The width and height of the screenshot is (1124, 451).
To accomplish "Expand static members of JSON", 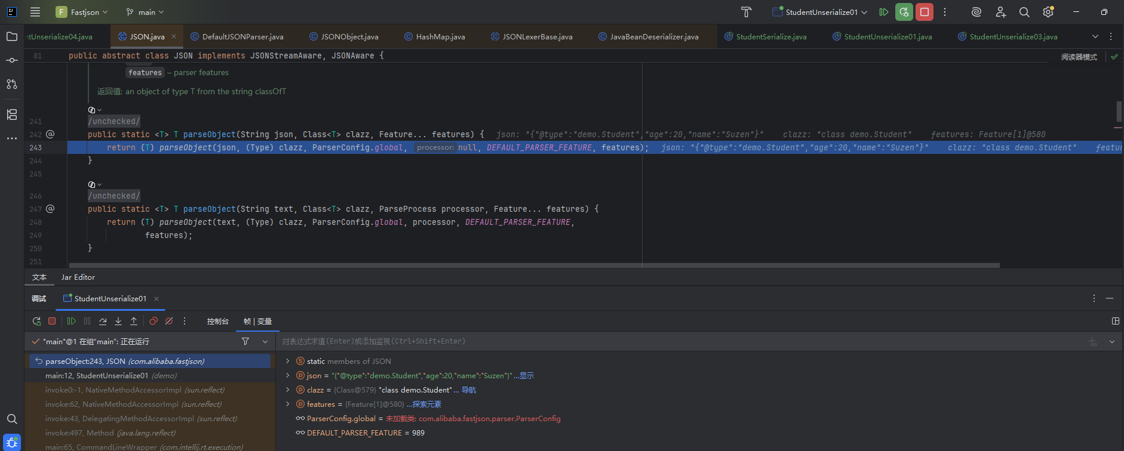I will tap(287, 361).
